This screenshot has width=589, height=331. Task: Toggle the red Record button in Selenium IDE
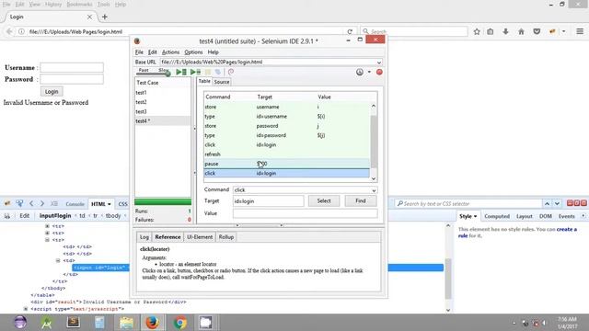[379, 72]
